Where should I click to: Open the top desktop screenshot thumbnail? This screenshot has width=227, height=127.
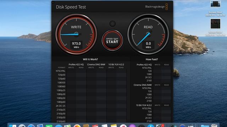215,4
